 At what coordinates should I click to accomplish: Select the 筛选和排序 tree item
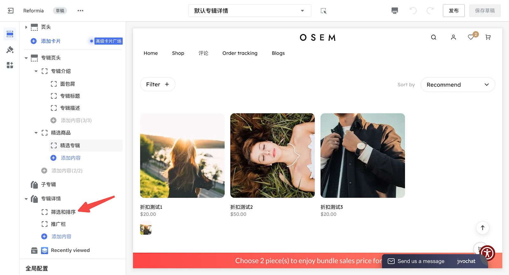pos(63,212)
